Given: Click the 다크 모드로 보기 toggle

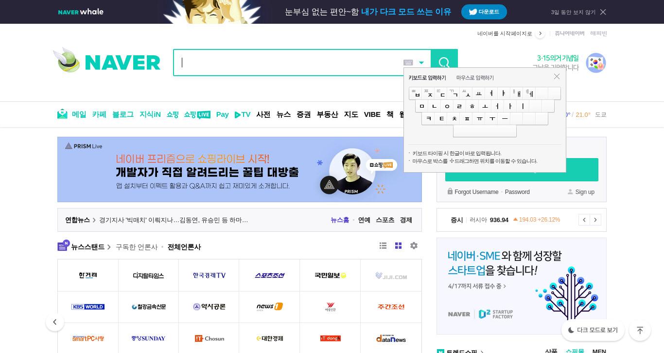Looking at the screenshot, I should (x=593, y=330).
